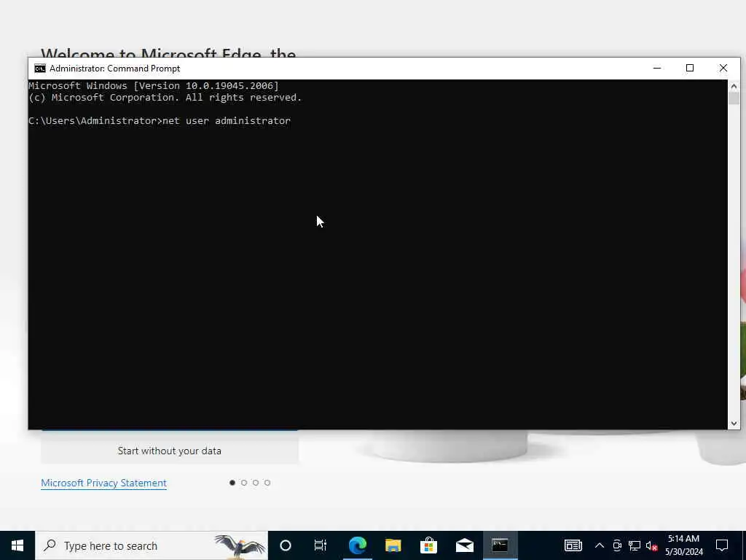This screenshot has height=560, width=746.
Task: Launch Microsoft Edge from the taskbar
Action: 357,545
